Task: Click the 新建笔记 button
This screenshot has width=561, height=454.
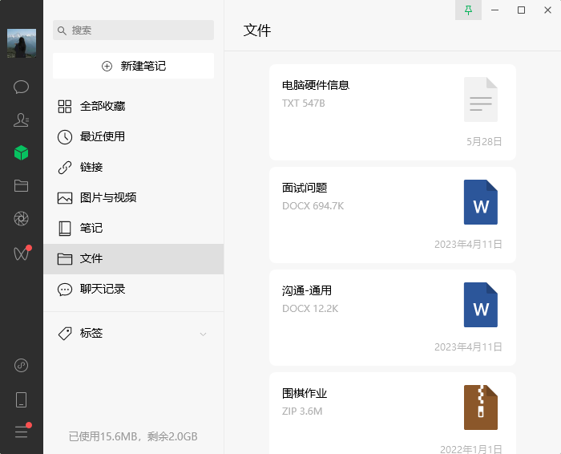Action: click(x=134, y=66)
